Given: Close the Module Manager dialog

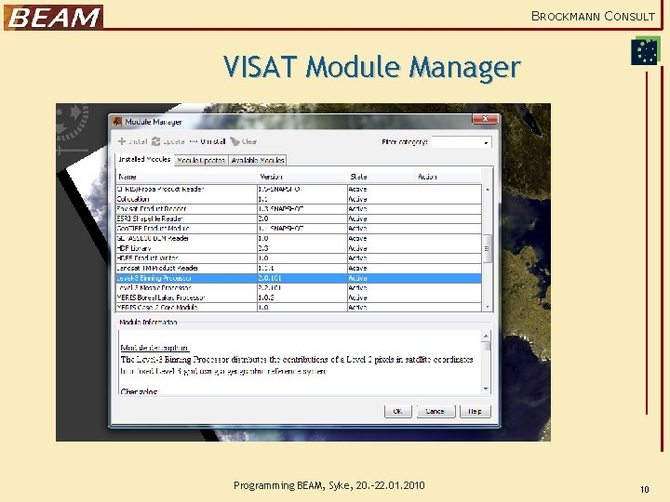Looking at the screenshot, I should tap(485, 119).
